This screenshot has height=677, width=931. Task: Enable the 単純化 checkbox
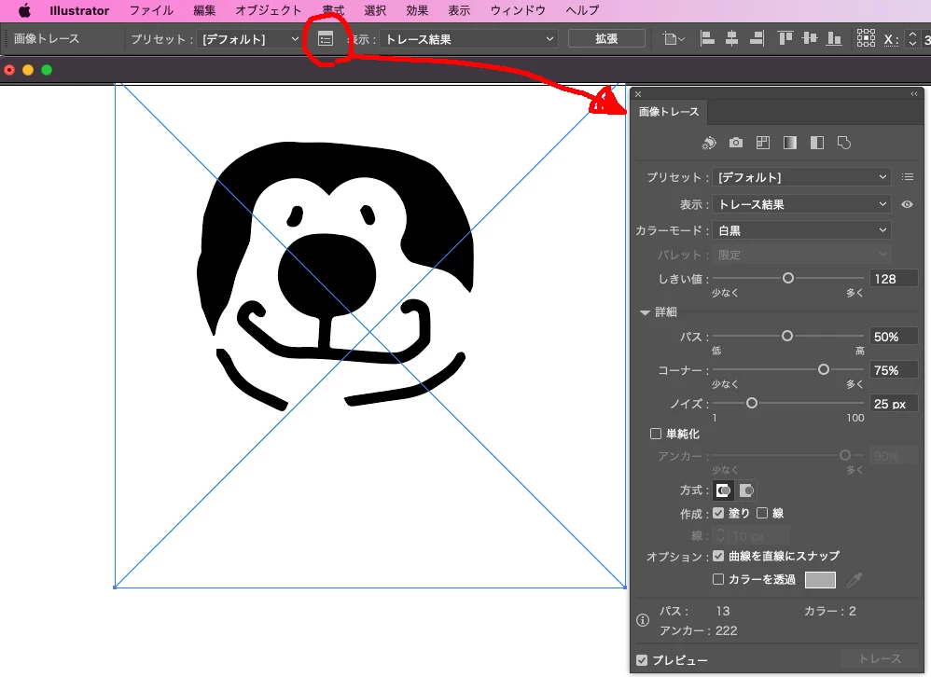pyautogui.click(x=656, y=434)
